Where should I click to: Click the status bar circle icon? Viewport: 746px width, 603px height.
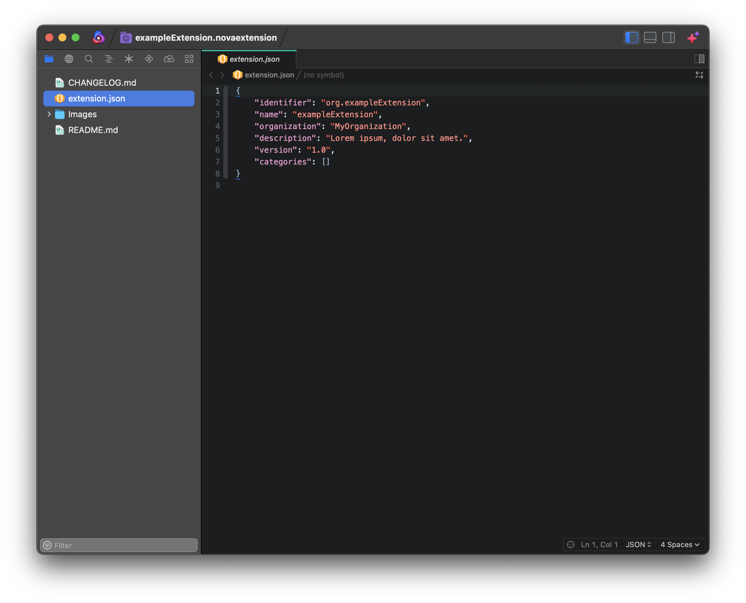571,545
